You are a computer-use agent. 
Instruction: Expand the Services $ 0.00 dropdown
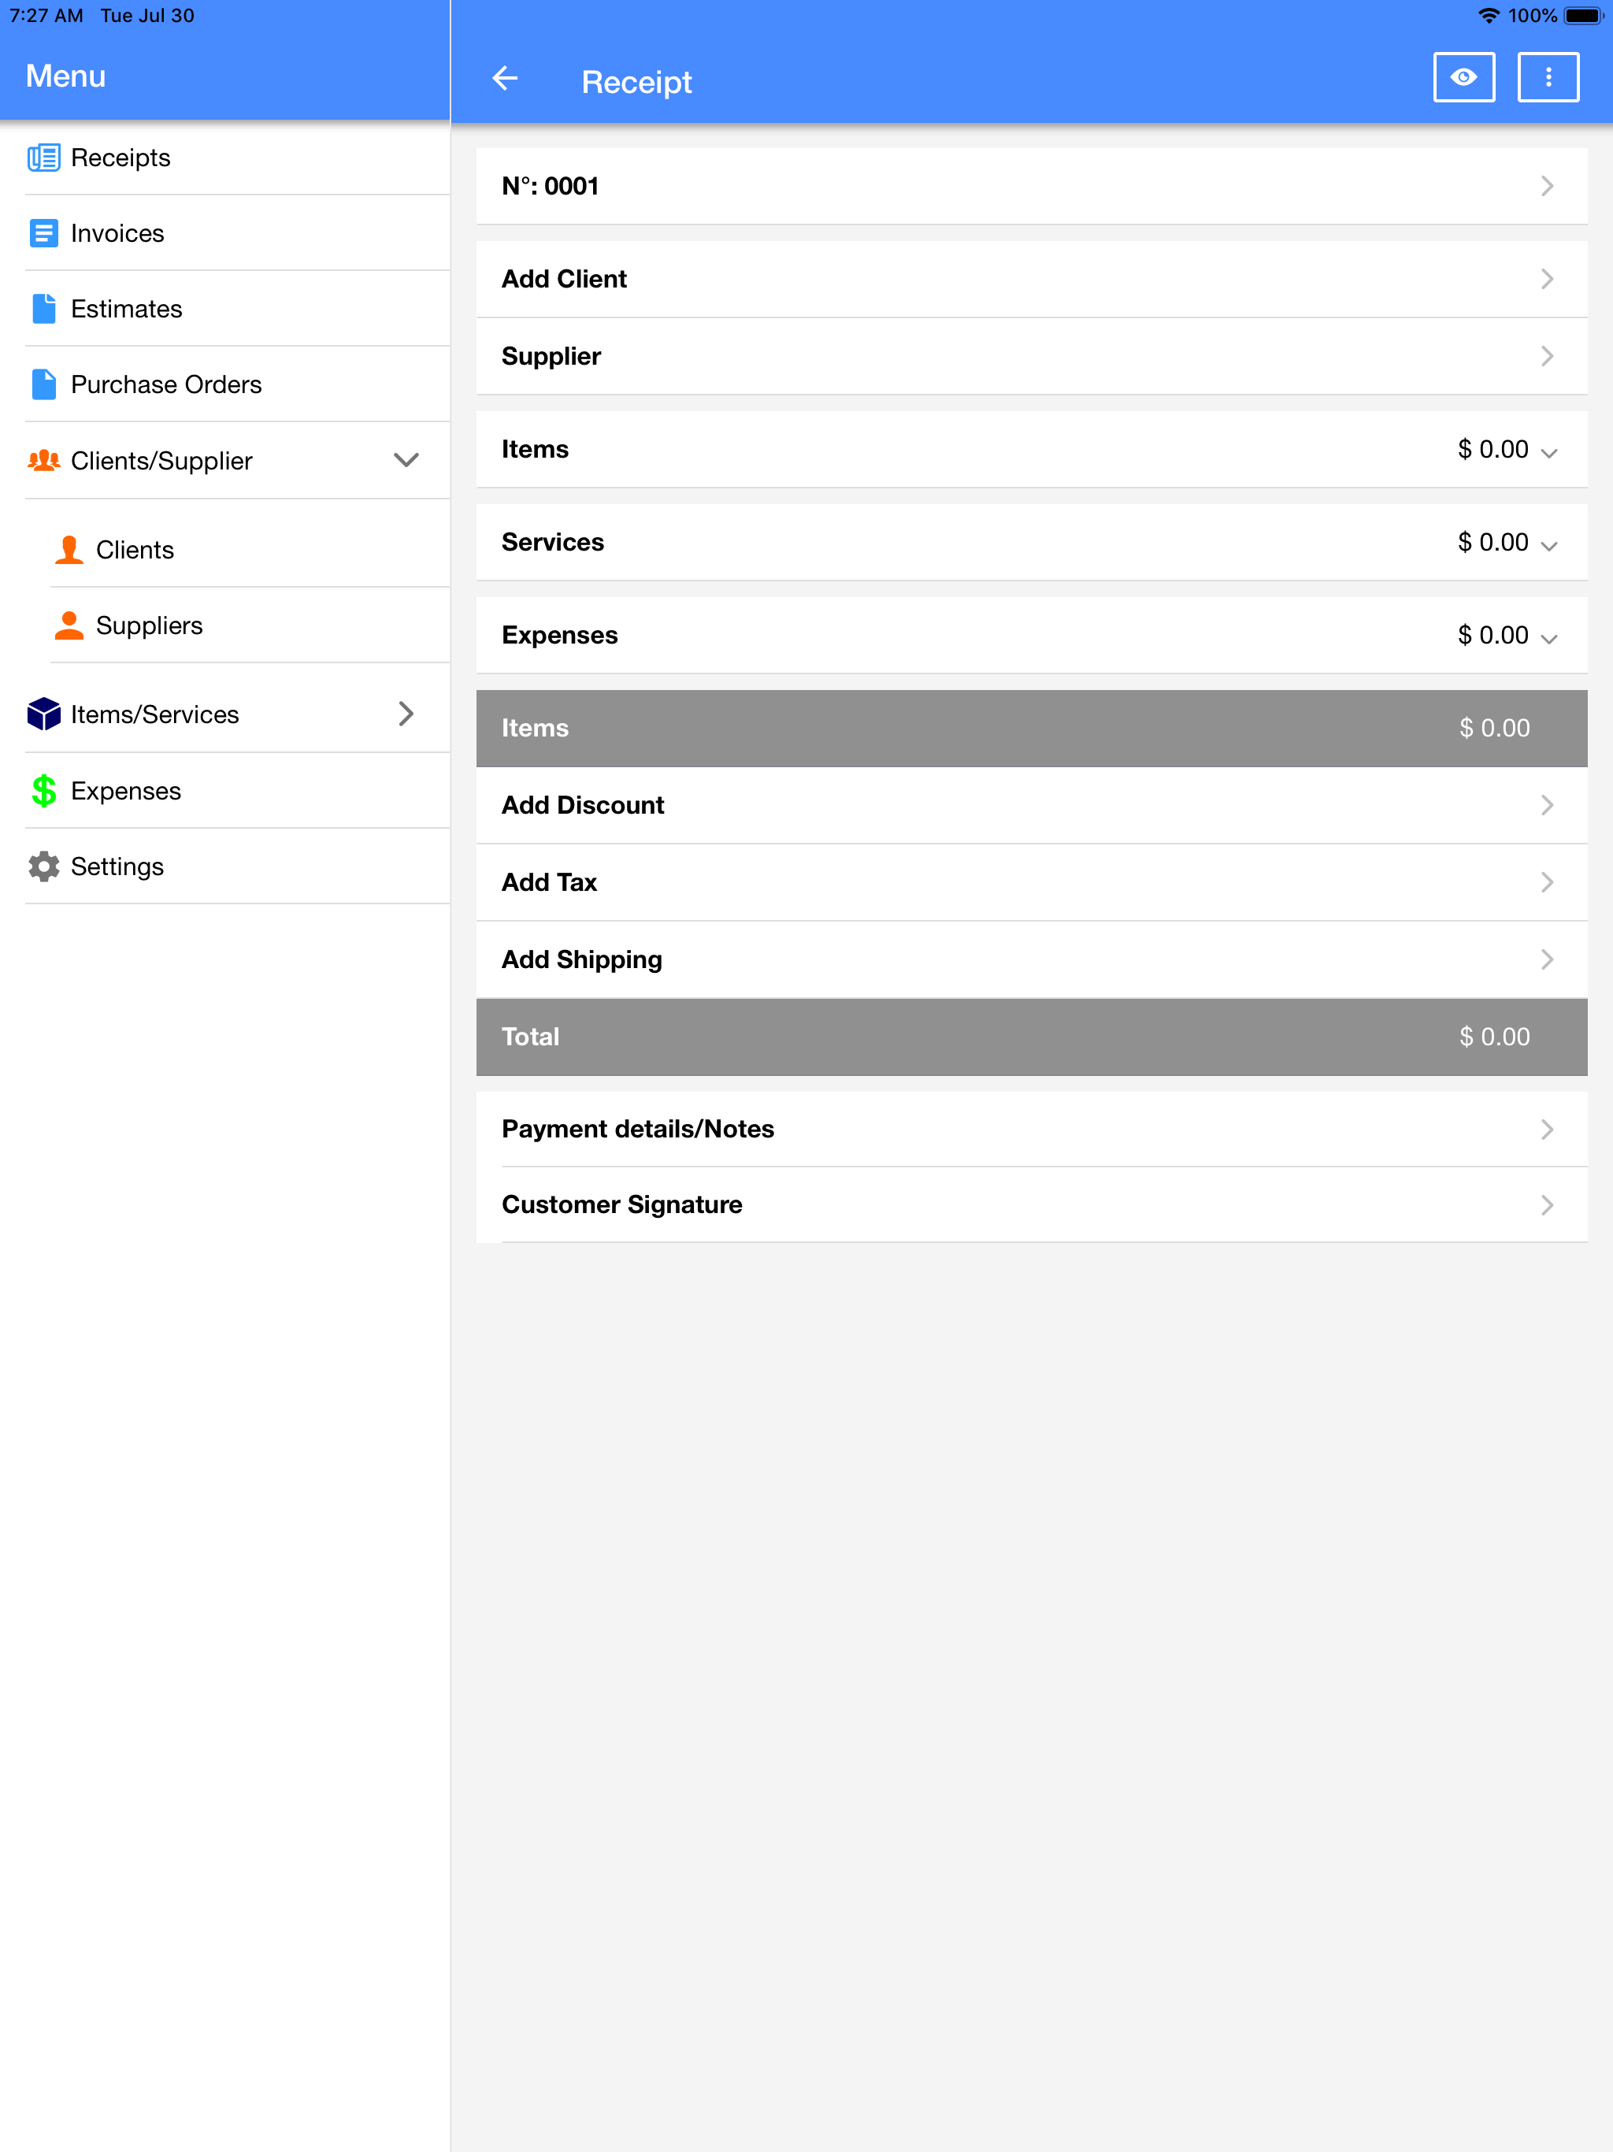tap(1548, 544)
